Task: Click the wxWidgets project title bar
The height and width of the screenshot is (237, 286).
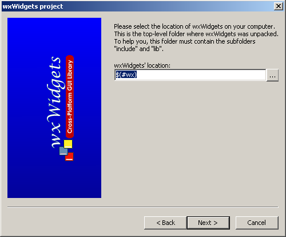Action: tap(137, 6)
